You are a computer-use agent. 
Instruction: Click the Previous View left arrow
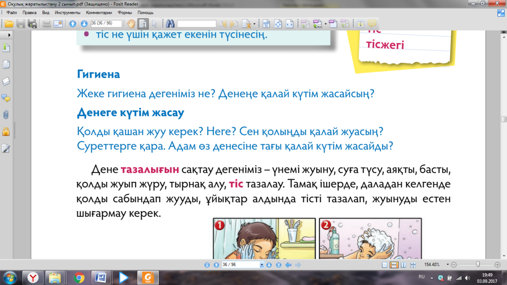coord(288,265)
